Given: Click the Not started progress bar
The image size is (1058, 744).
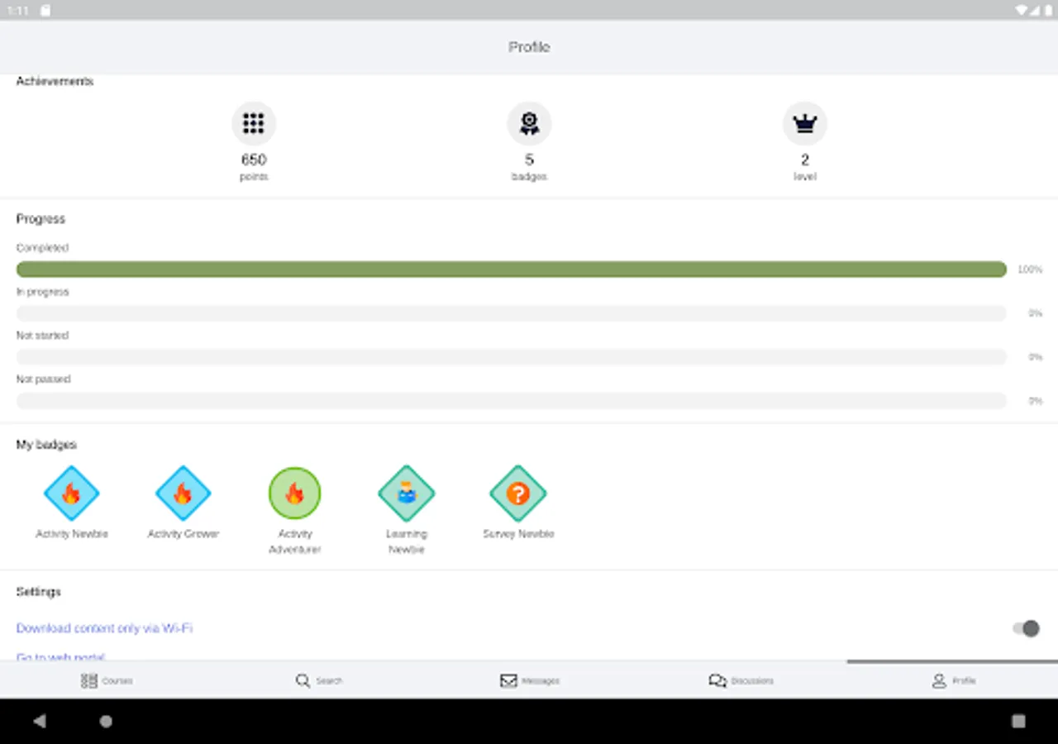Looking at the screenshot, I should pos(512,357).
